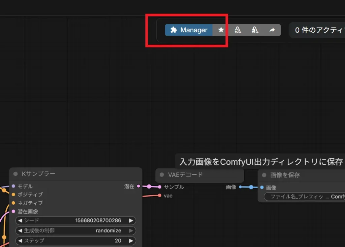Click the puzzle piece icon on Manager

tap(174, 30)
